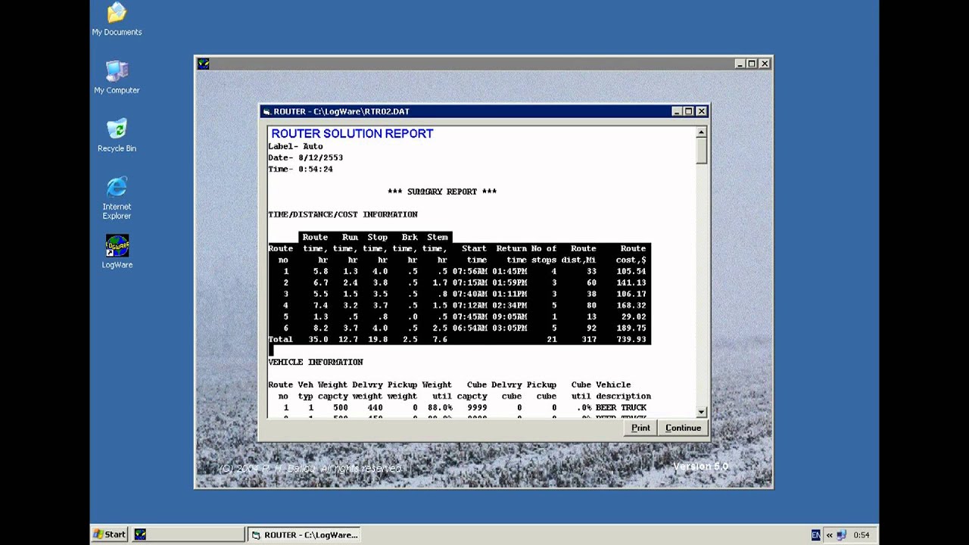Viewport: 969px width, 545px height.
Task: Click the '*** SUMMARY REPORT ***' text
Action: [442, 192]
